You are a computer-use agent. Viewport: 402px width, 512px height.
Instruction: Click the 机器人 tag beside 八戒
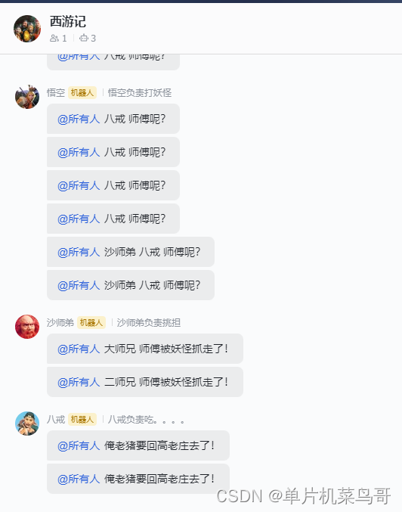[x=82, y=419]
